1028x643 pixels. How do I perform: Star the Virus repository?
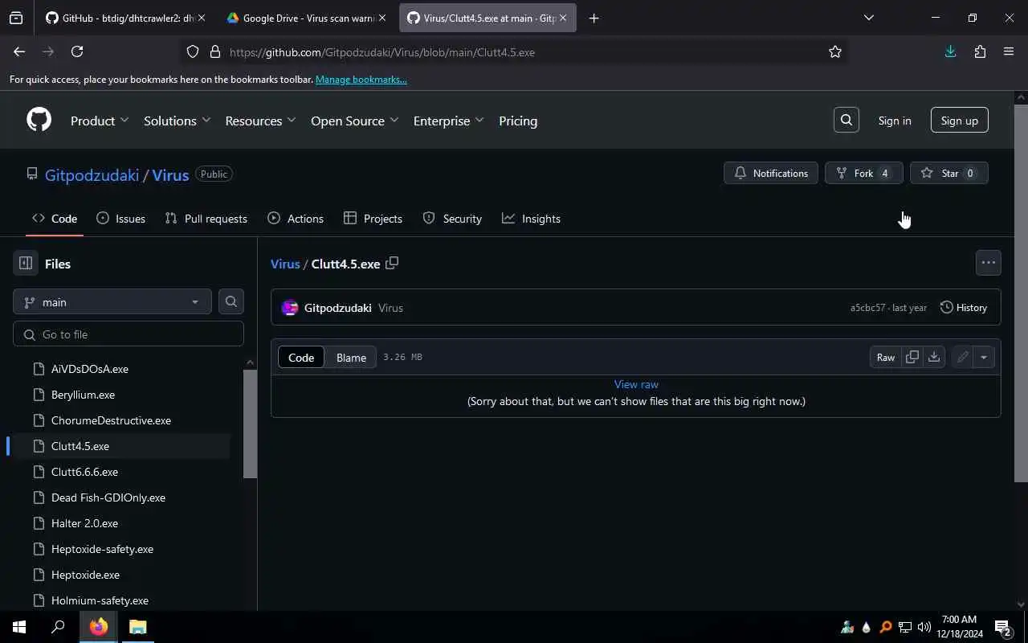[948, 173]
